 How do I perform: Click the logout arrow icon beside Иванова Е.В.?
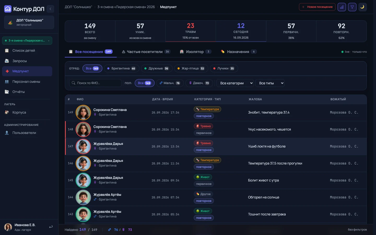pos(51,227)
